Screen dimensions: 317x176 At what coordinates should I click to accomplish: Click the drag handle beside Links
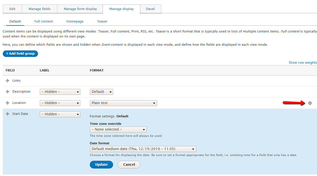[x=7, y=80]
